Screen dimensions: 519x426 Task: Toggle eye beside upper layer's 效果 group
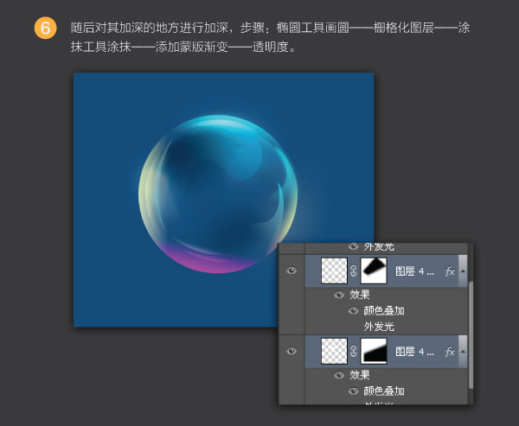click(339, 295)
